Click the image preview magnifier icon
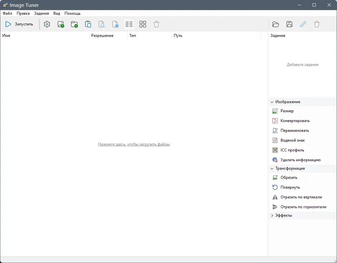 click(x=102, y=24)
